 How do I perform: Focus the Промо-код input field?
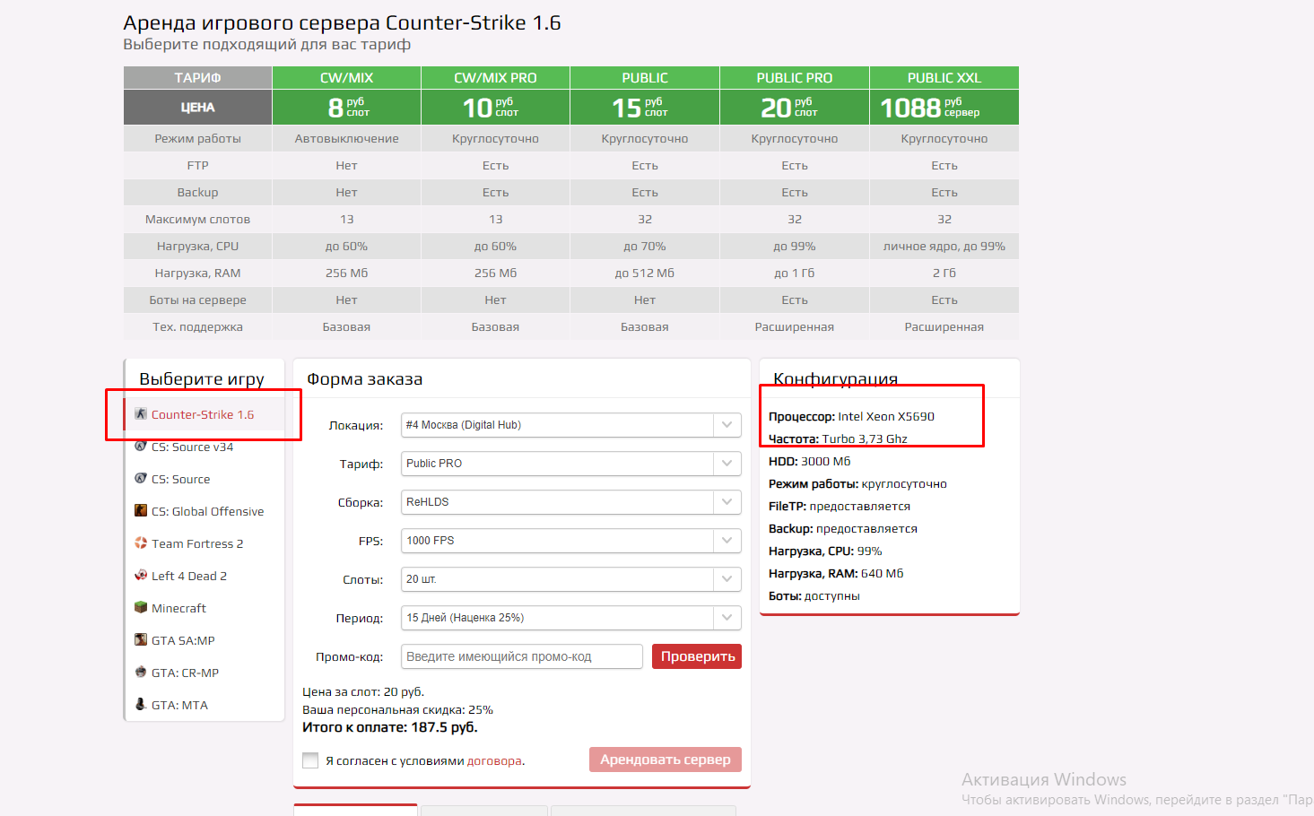click(x=522, y=656)
